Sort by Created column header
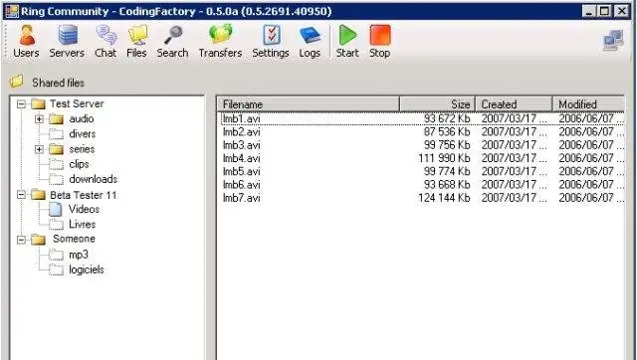The width and height of the screenshot is (637, 360). (514, 104)
